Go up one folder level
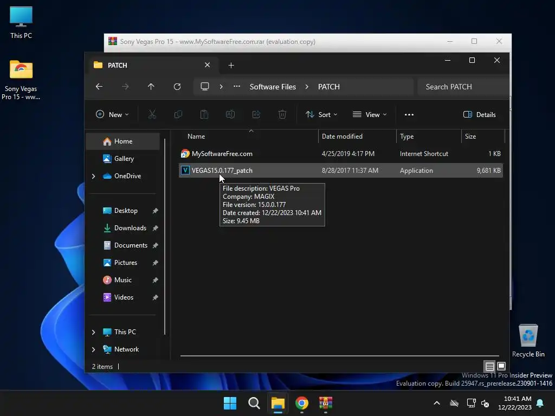The height and width of the screenshot is (416, 555). [x=151, y=87]
